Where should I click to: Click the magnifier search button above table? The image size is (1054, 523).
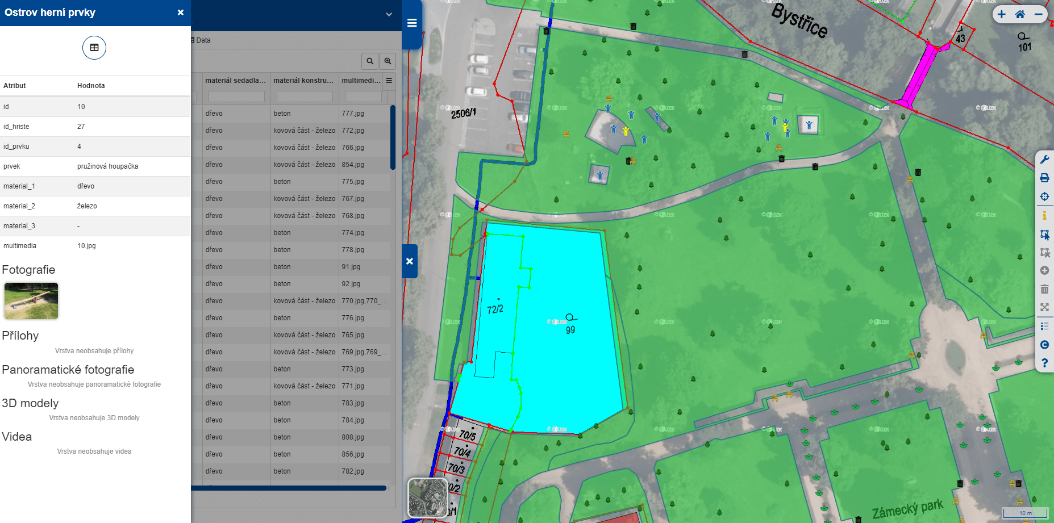coord(370,61)
